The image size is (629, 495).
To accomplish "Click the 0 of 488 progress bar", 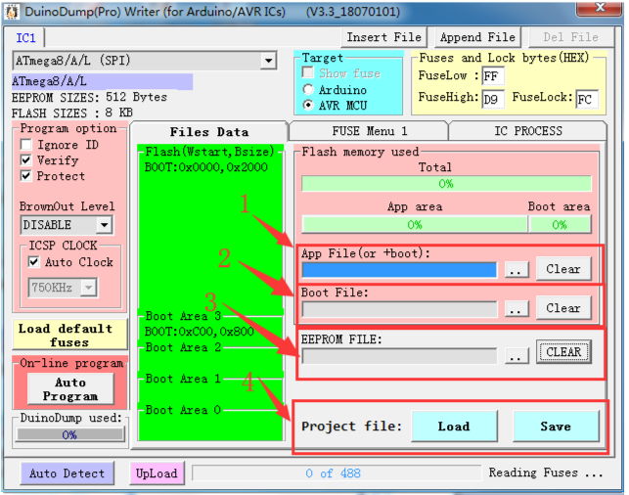I will pos(337,473).
